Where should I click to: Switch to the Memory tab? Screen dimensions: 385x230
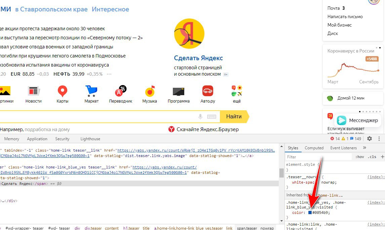tap(11, 139)
